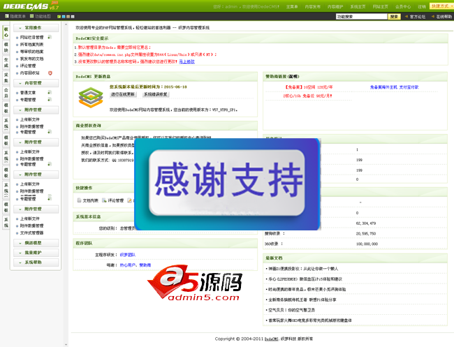Click arrow icon before 在线帮助
Viewport: 454px width, 347px height.
433,17
